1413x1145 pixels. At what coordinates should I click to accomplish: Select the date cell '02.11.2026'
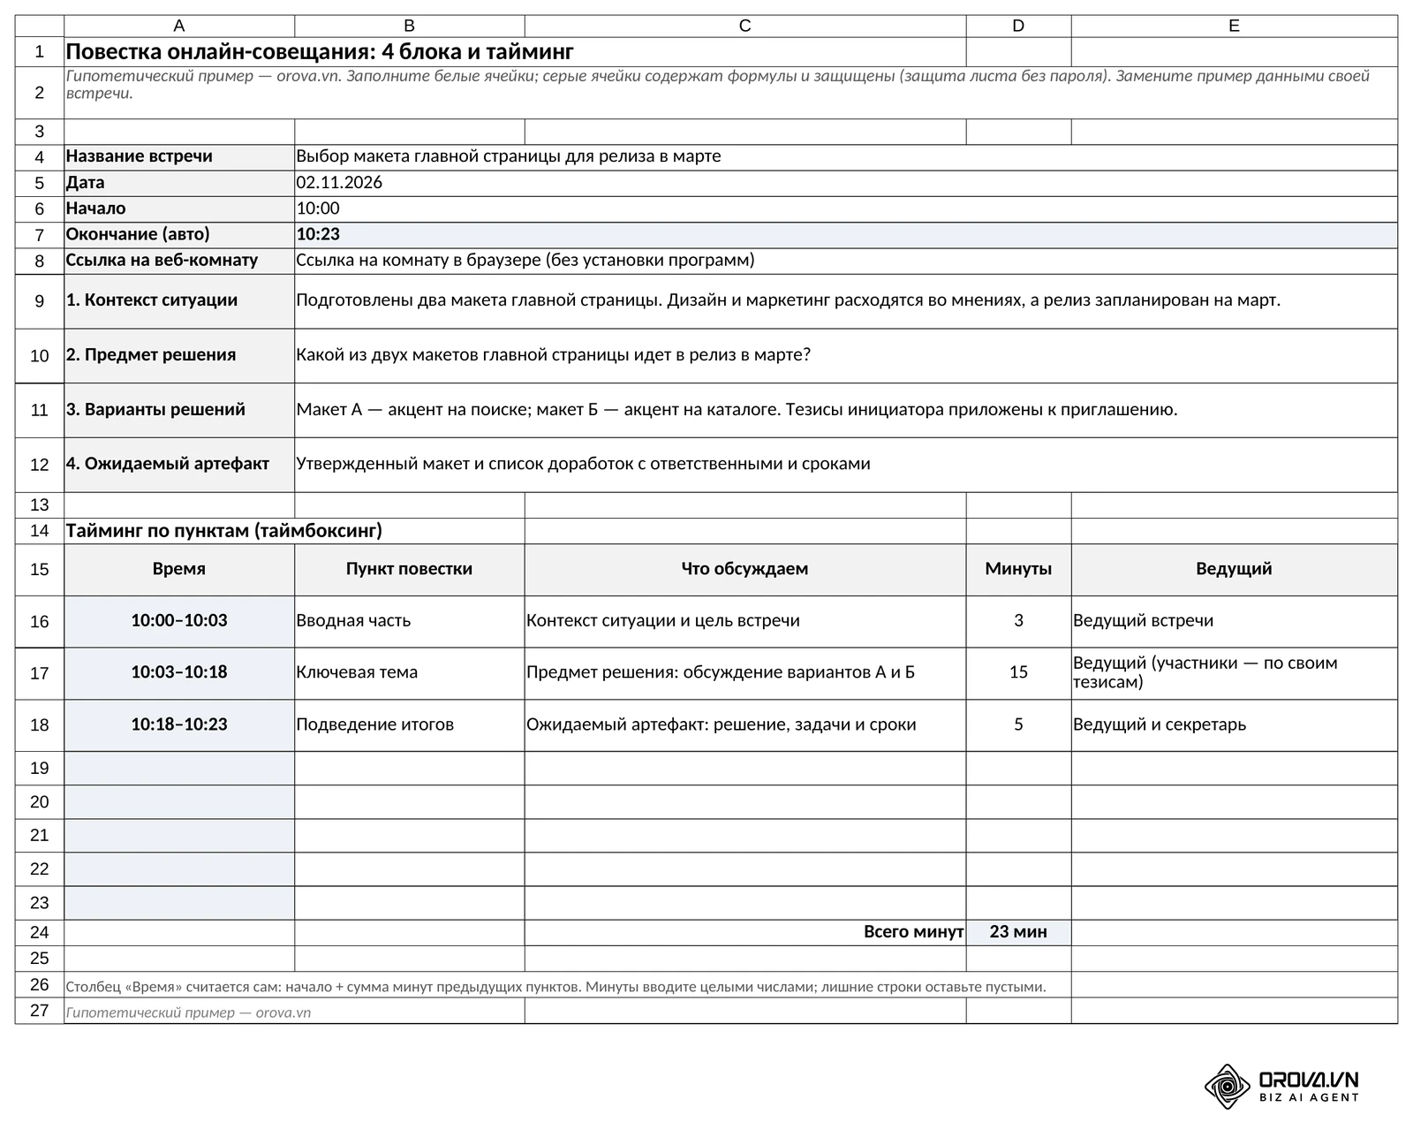pos(846,183)
